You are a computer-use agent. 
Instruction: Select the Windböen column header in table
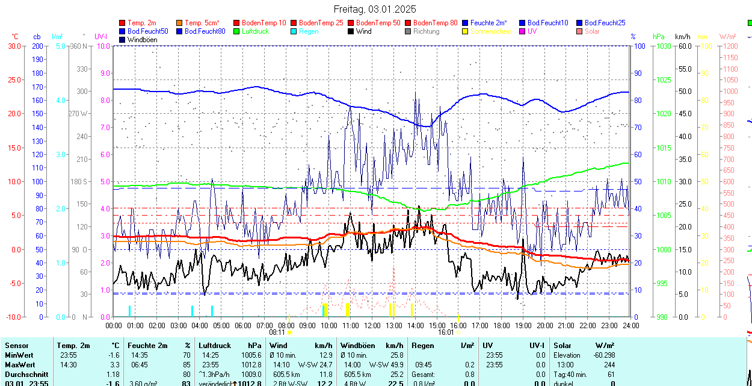pyautogui.click(x=357, y=346)
